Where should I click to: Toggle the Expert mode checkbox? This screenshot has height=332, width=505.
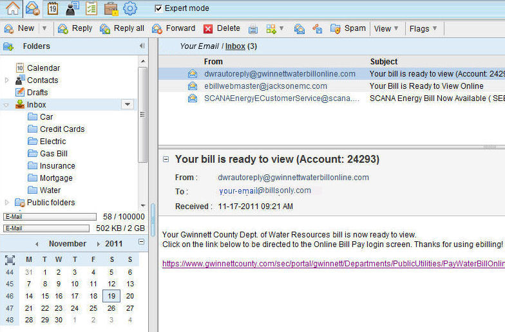pyautogui.click(x=158, y=8)
